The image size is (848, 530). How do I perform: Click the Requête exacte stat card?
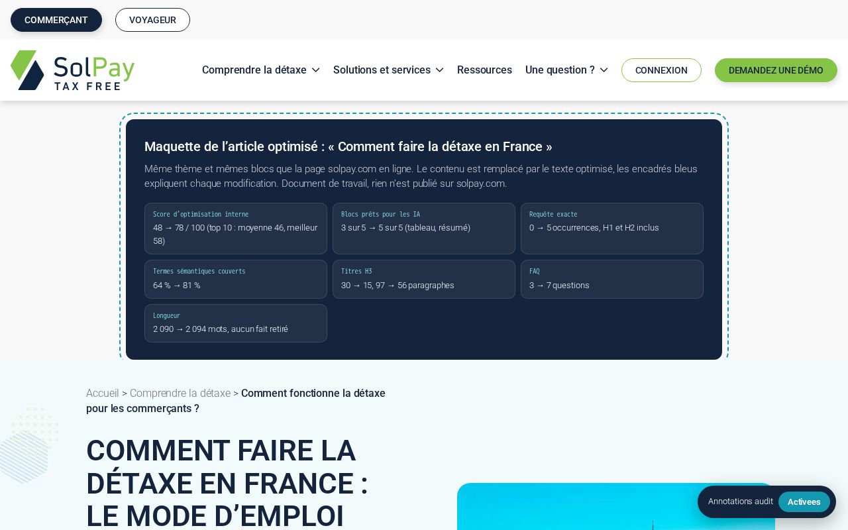pyautogui.click(x=612, y=229)
